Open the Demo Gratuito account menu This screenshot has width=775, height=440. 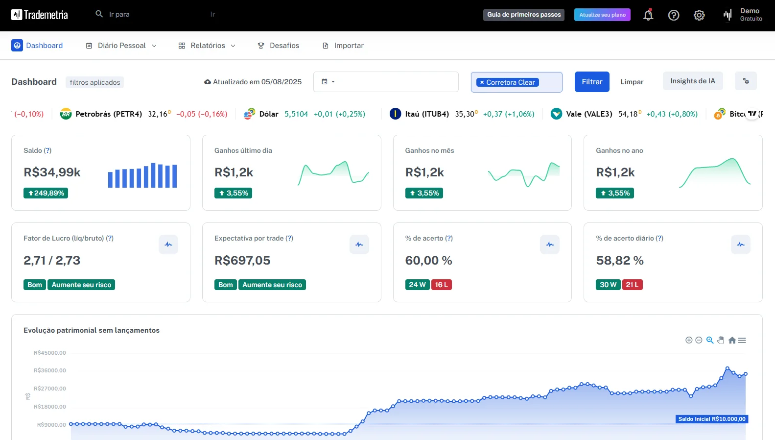pos(743,15)
